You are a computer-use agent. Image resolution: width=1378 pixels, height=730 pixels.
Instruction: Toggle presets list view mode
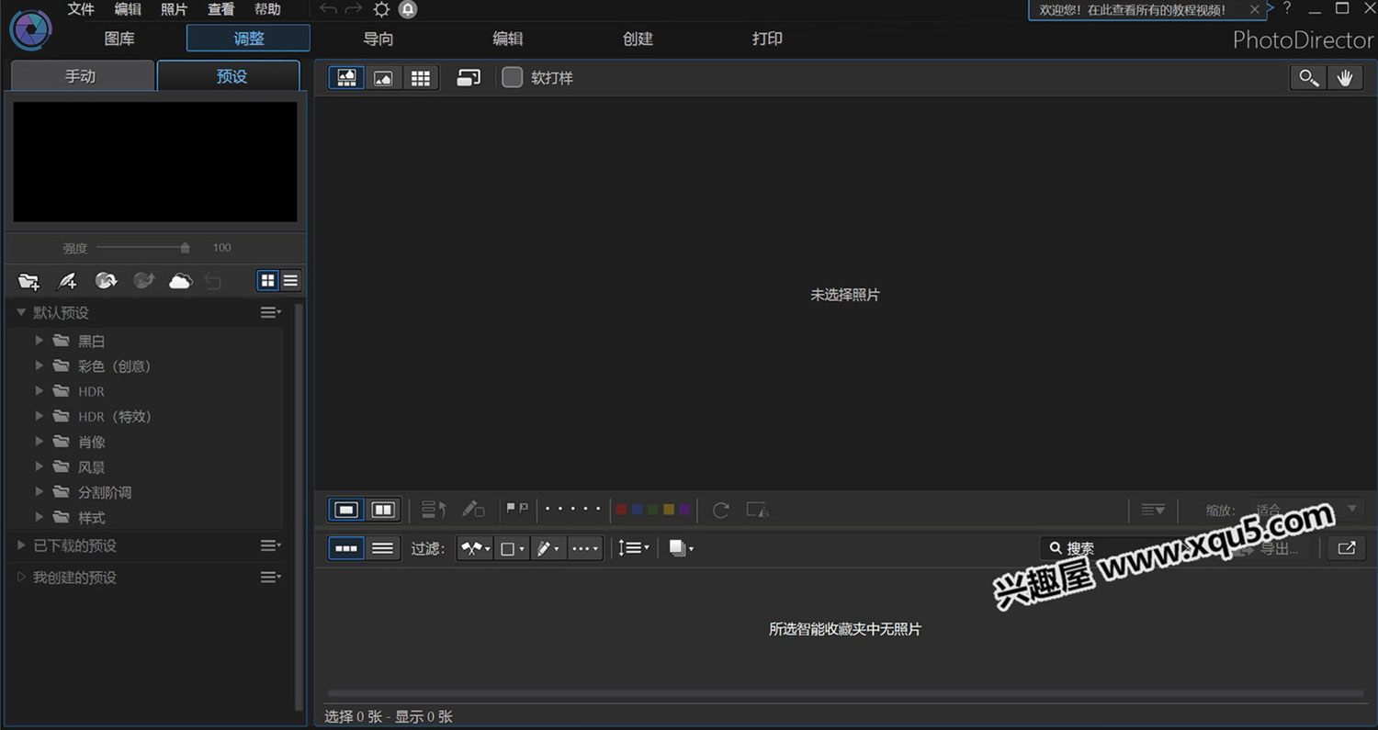coord(290,281)
